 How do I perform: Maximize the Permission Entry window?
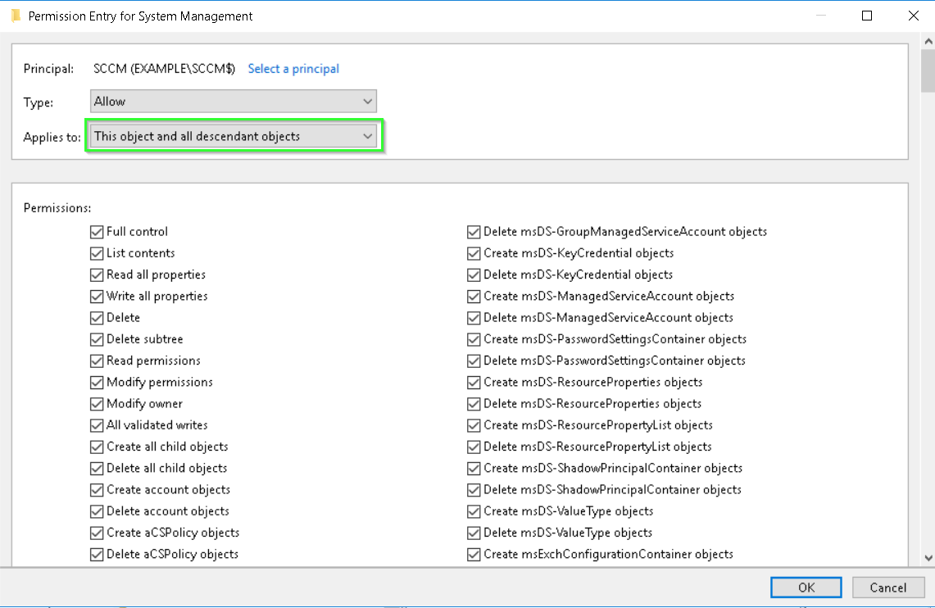pyautogui.click(x=867, y=16)
